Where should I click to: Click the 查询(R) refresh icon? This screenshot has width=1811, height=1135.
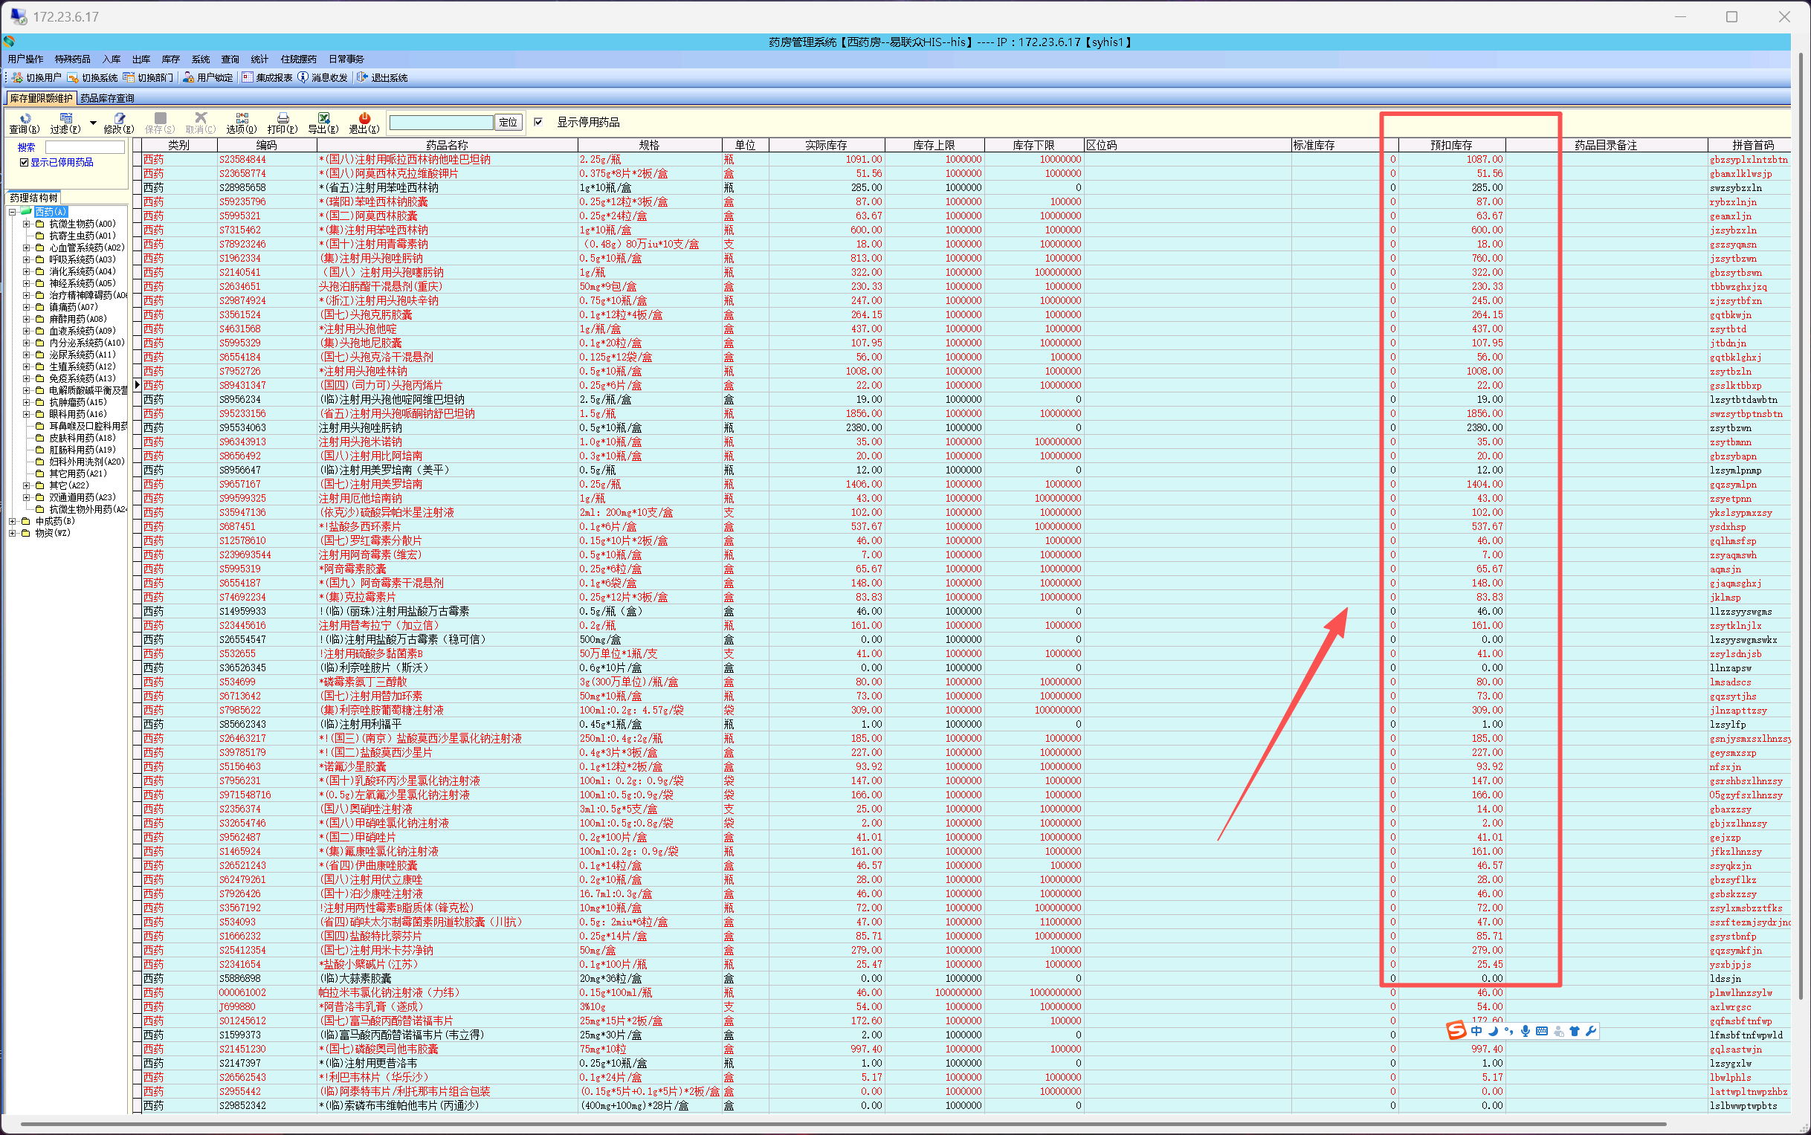pos(25,119)
